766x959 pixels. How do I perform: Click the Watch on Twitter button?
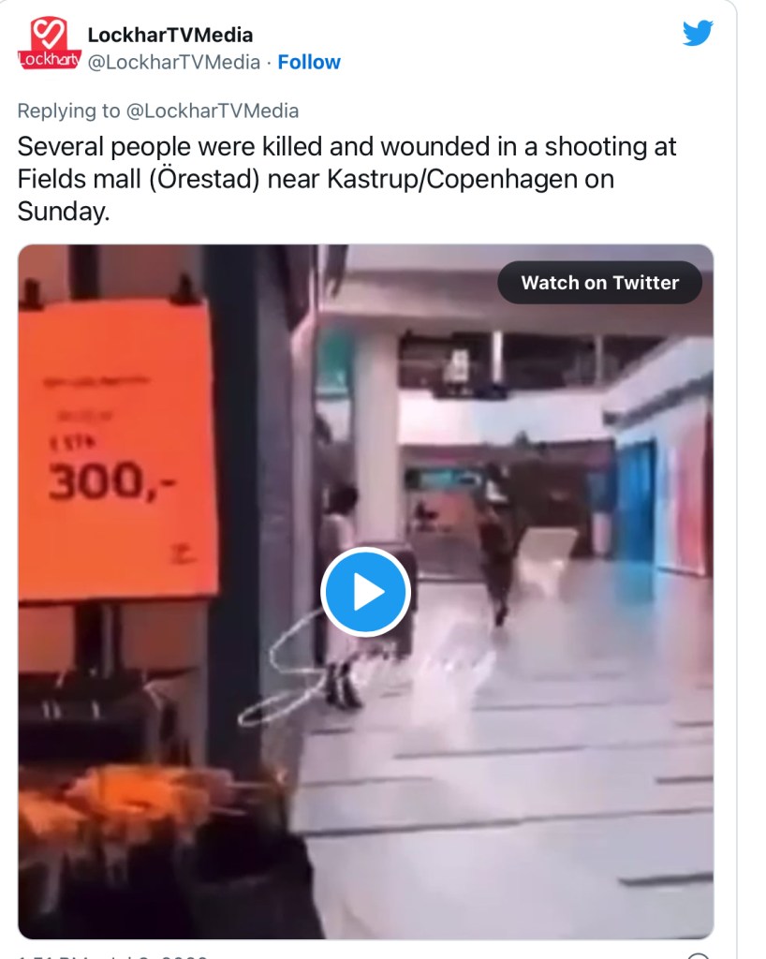599,283
